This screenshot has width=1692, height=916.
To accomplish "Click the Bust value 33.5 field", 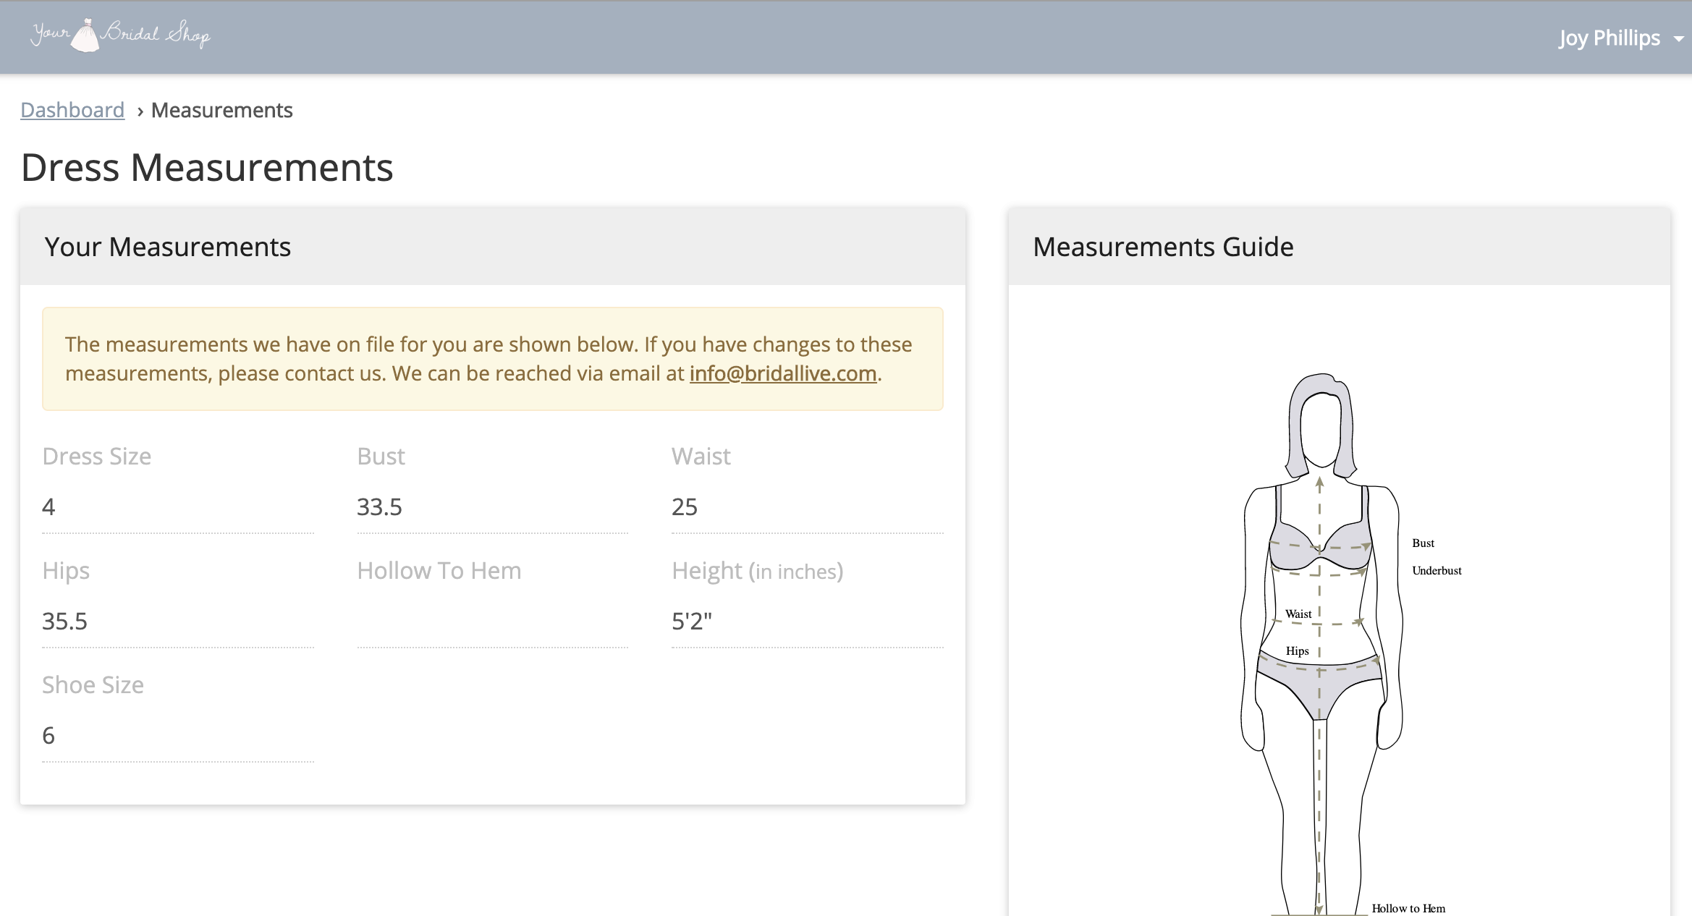I will (492, 507).
